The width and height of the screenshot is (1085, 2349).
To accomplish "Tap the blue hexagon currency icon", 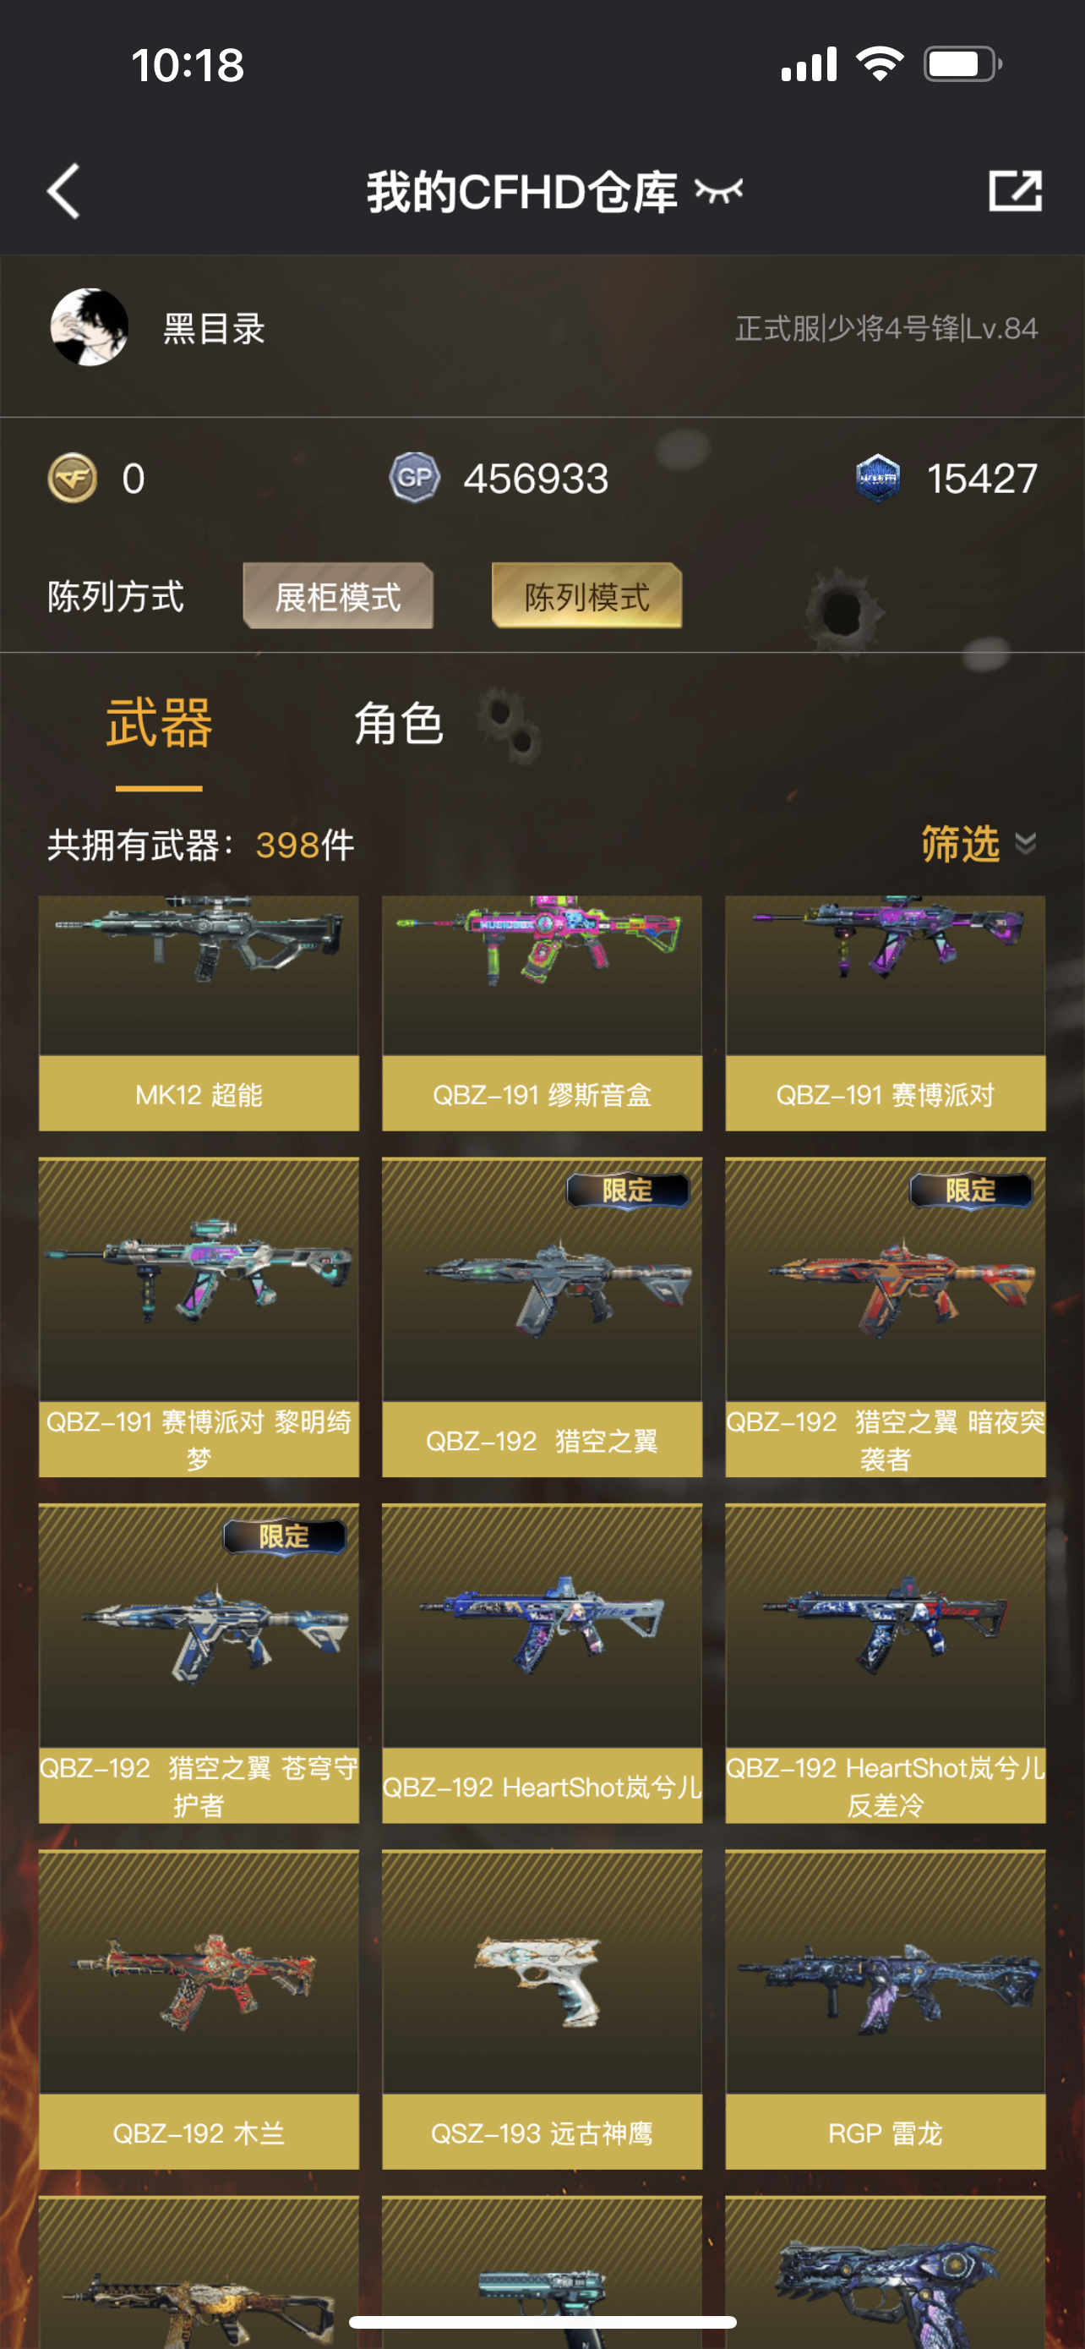I will pos(878,478).
